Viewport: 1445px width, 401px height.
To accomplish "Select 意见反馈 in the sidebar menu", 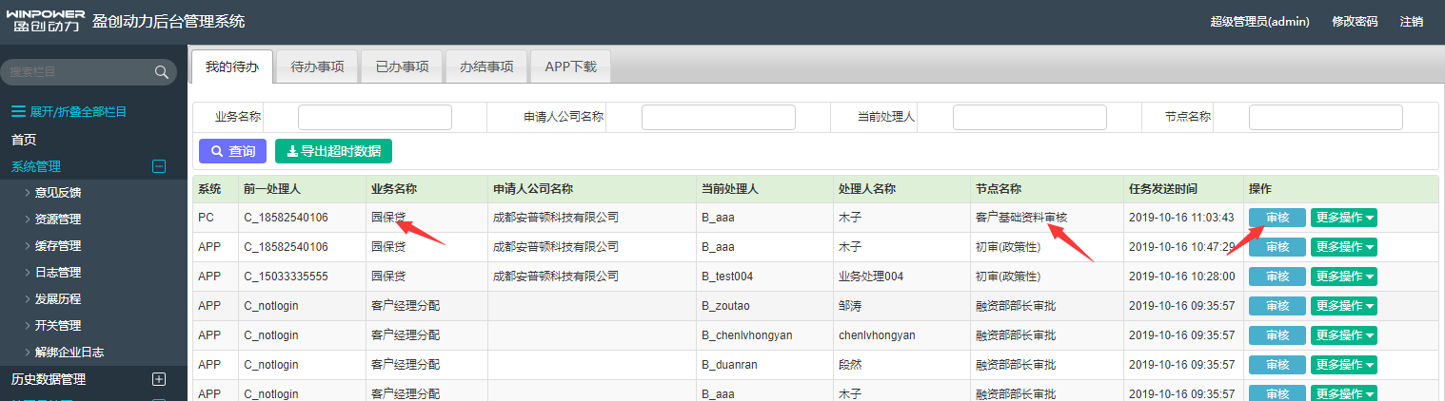I will [x=58, y=192].
